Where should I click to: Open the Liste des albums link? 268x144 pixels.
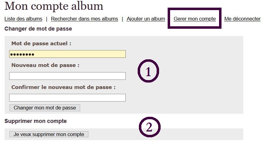point(23,19)
